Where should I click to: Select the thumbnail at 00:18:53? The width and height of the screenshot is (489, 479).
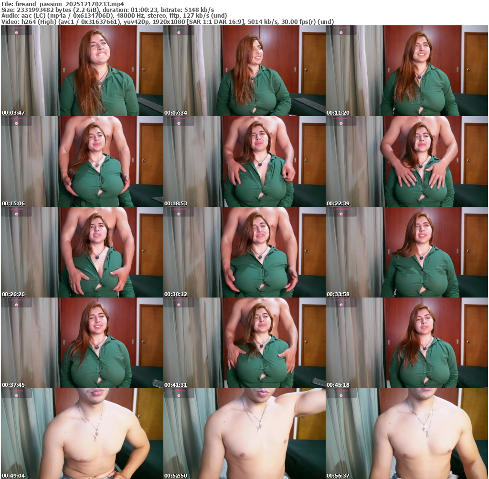244,161
